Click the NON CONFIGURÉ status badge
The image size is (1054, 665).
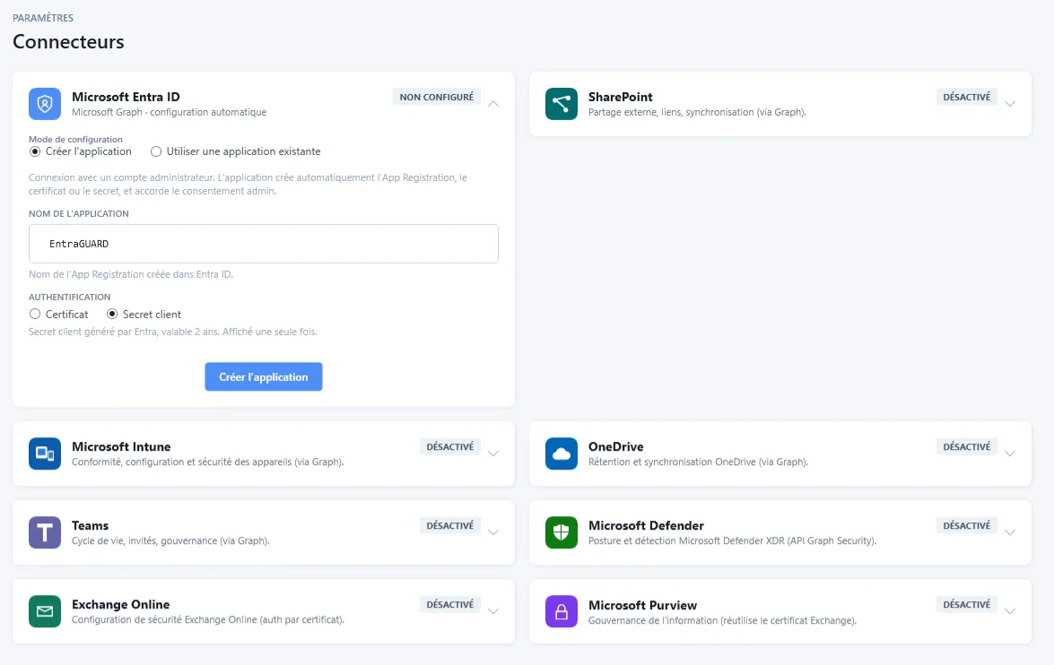[436, 97]
